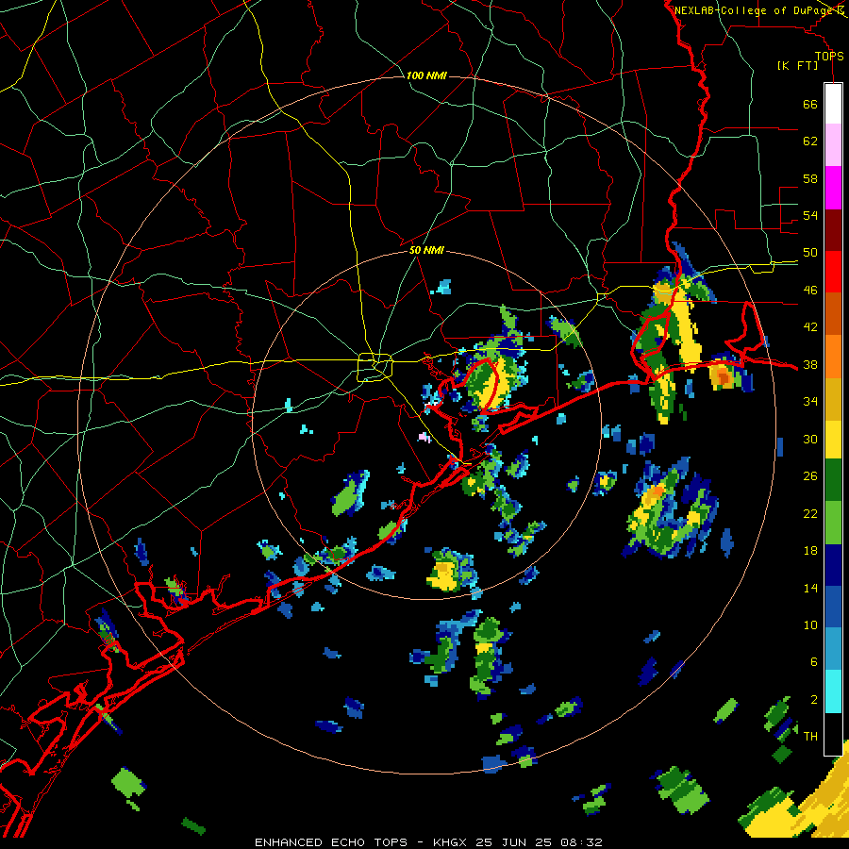The height and width of the screenshot is (849, 849).
Task: Click the gold swatch beside label 34
Action: 833,399
